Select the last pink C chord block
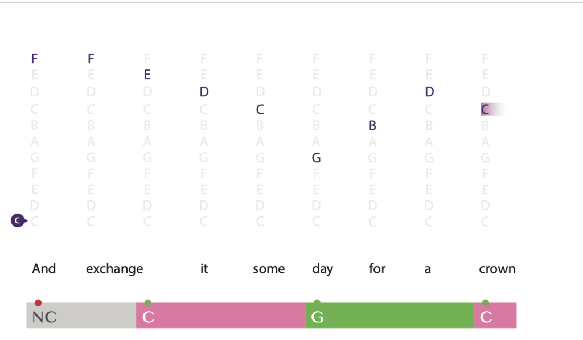Viewport: 583px width, 340px height. pos(495,316)
